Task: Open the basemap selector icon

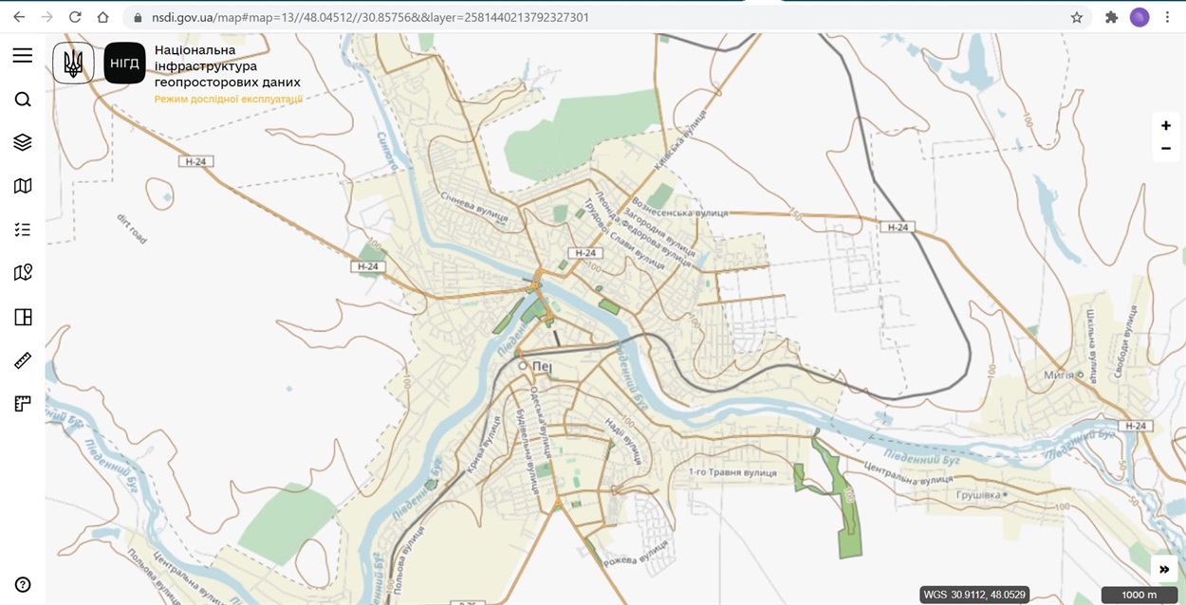Action: 23,186
